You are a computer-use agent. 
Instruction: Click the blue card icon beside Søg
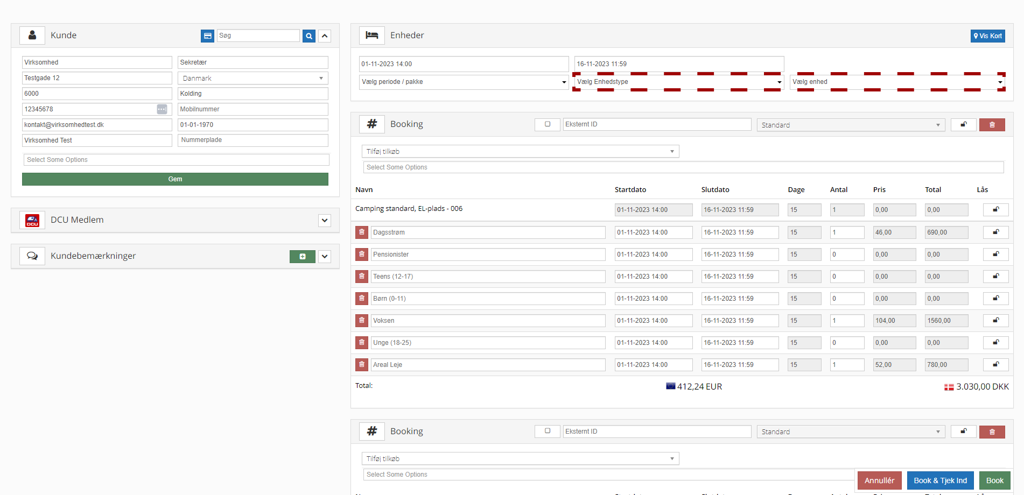207,36
